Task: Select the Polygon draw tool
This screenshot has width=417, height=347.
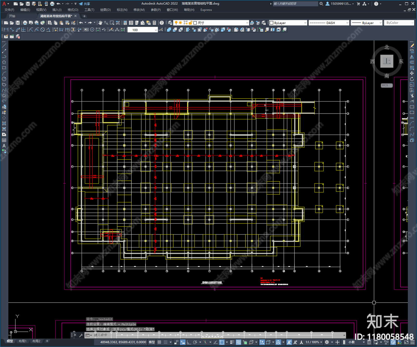Action: click(x=4, y=62)
